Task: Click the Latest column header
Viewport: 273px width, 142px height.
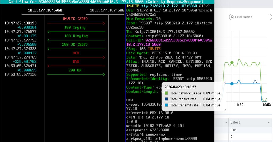Action: click(x=250, y=122)
